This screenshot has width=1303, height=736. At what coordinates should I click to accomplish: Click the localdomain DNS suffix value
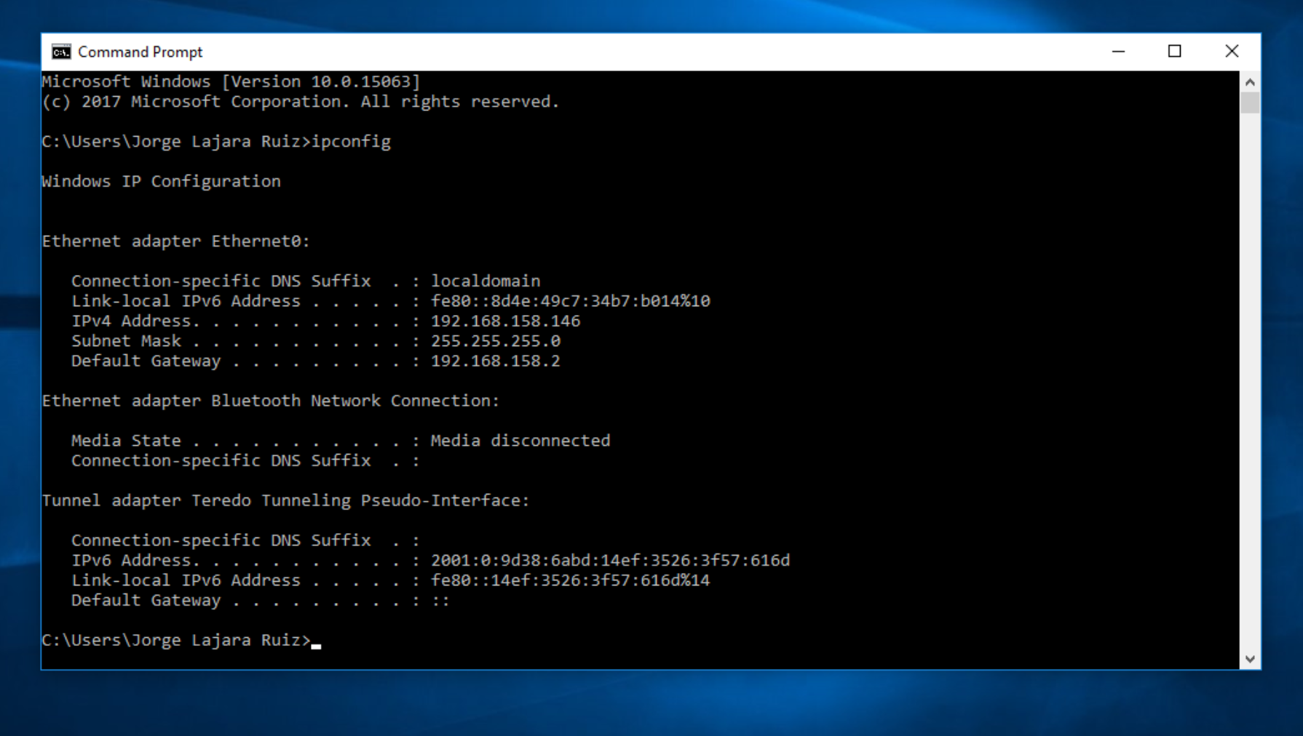click(x=486, y=281)
